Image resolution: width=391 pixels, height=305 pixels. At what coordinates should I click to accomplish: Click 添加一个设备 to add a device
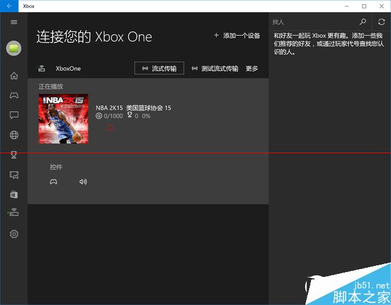[x=237, y=36]
